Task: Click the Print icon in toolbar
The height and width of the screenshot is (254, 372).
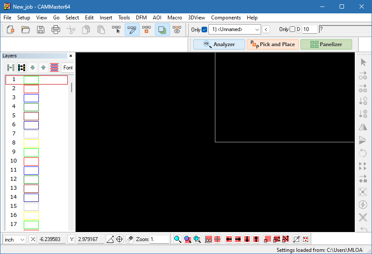Action: 56,30
